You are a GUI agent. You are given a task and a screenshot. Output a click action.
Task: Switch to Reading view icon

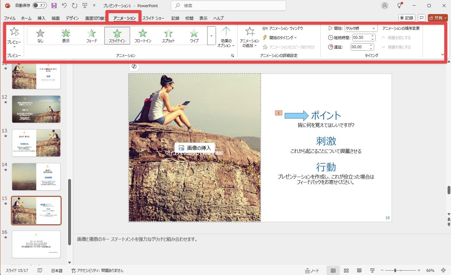(x=359, y=270)
